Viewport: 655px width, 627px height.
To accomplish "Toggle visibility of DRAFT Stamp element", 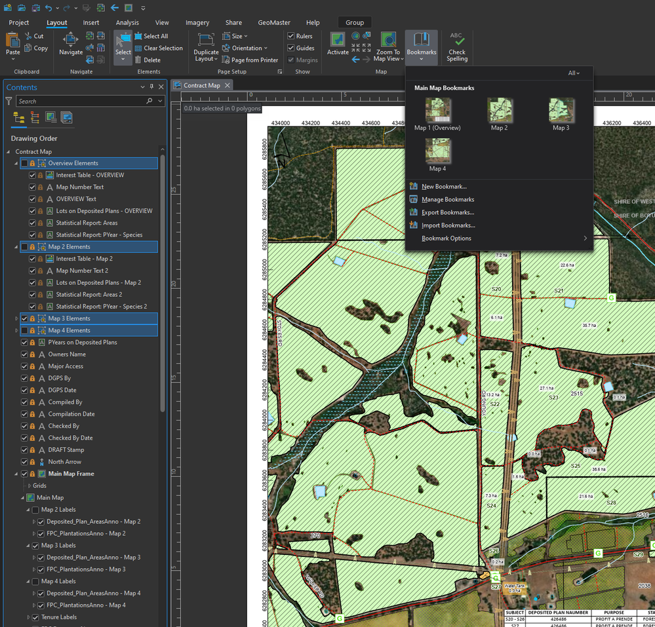I will (24, 450).
